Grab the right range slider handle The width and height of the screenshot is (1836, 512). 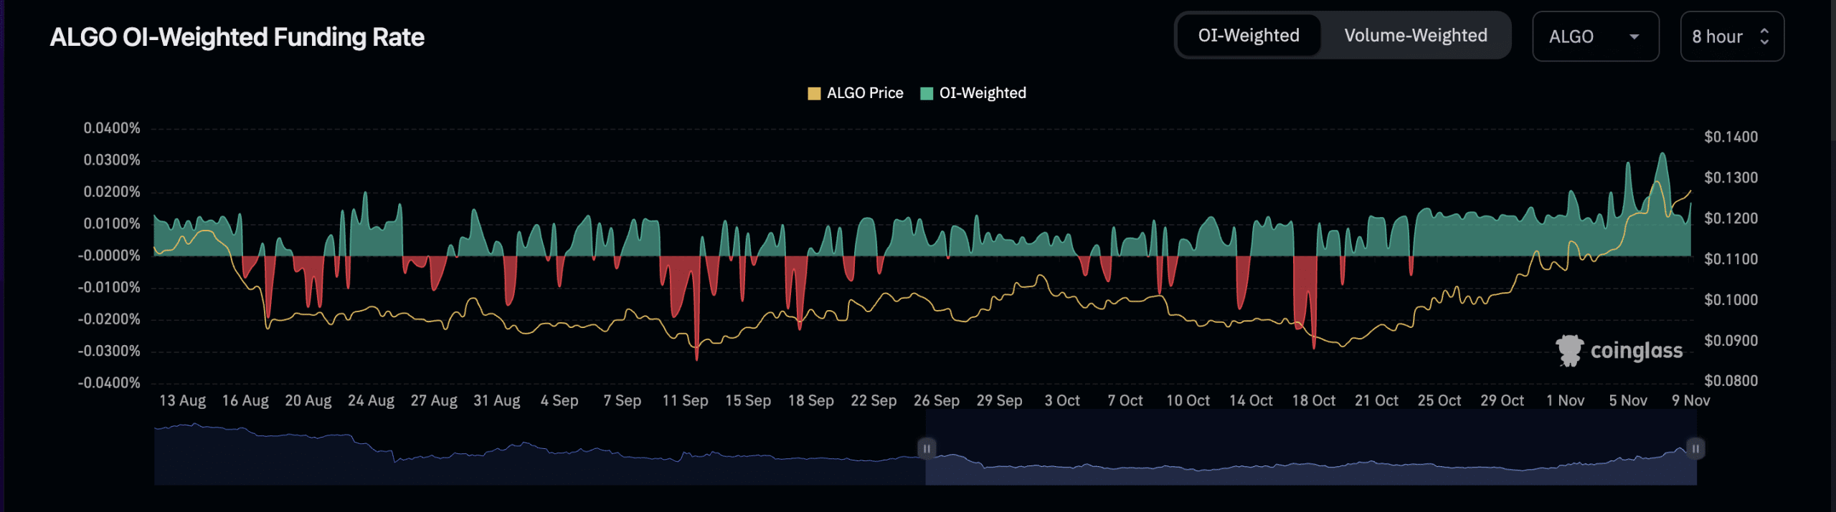point(1695,449)
